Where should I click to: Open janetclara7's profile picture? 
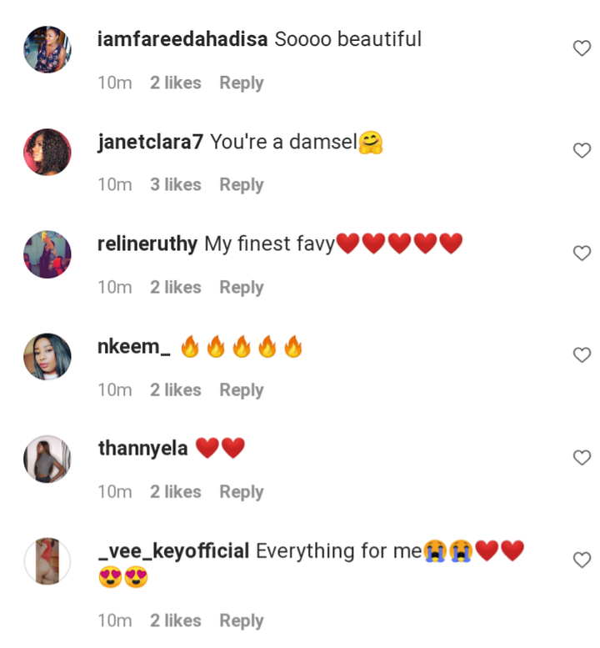(x=47, y=152)
